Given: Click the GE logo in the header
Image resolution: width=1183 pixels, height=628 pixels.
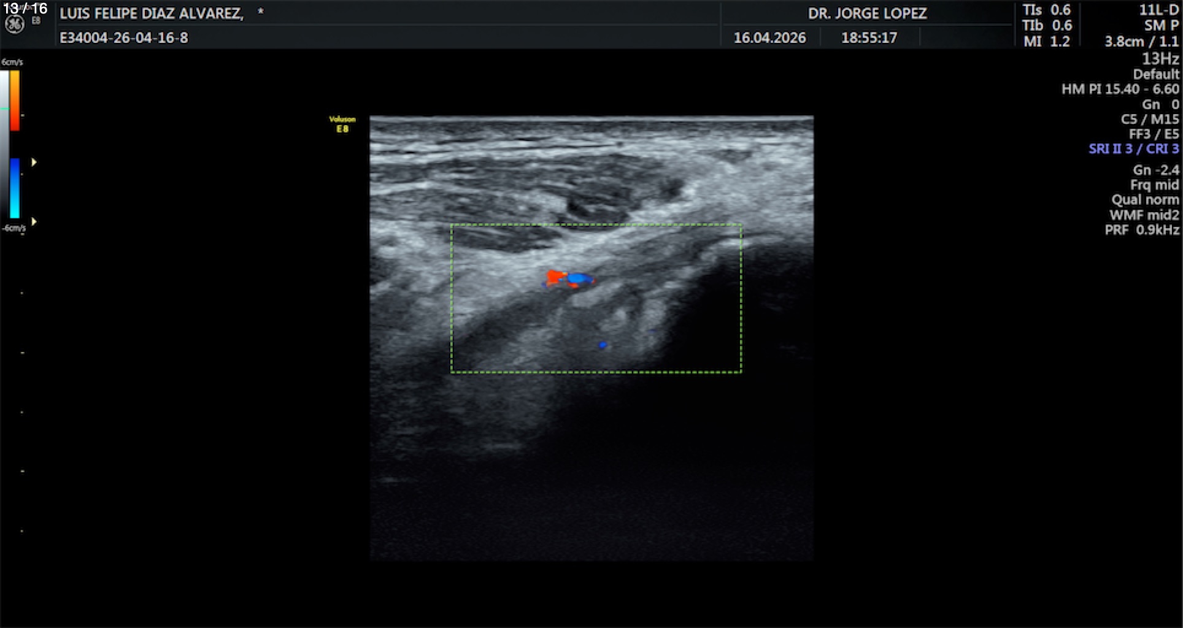Looking at the screenshot, I should (14, 24).
